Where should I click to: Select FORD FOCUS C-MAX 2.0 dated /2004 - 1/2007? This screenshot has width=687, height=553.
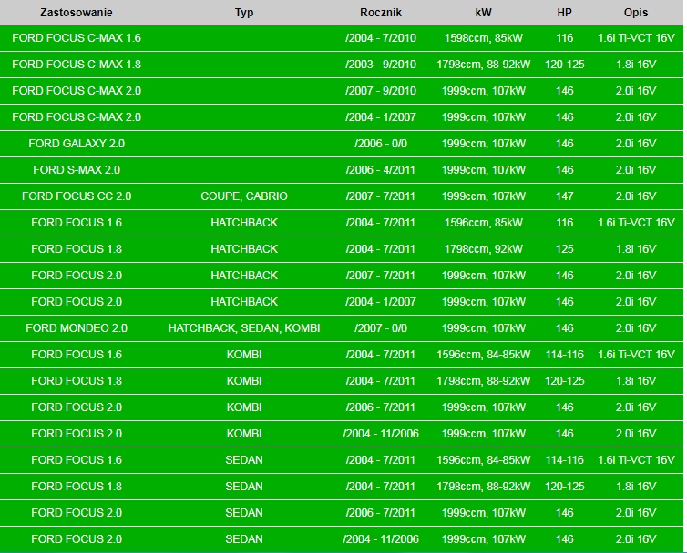(77, 116)
